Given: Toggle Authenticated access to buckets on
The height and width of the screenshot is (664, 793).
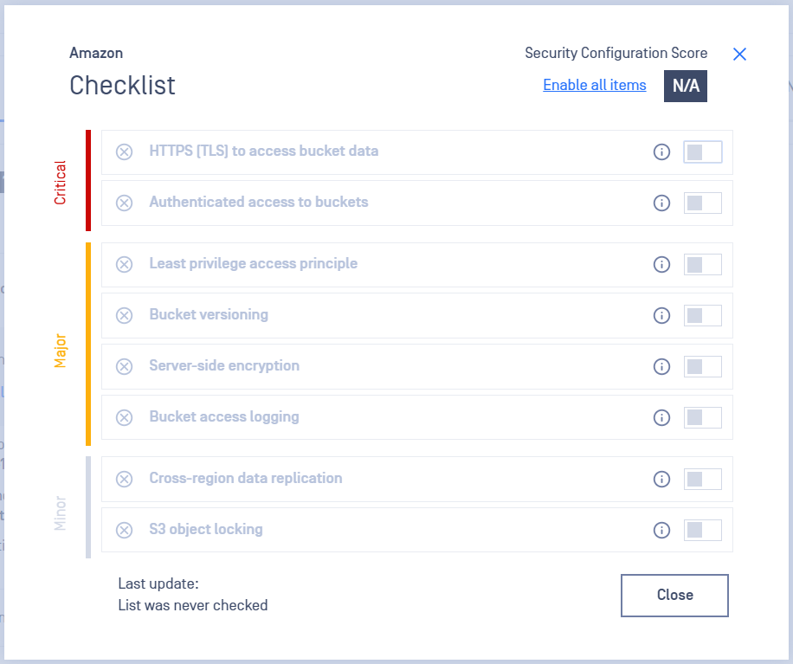Looking at the screenshot, I should click(702, 203).
